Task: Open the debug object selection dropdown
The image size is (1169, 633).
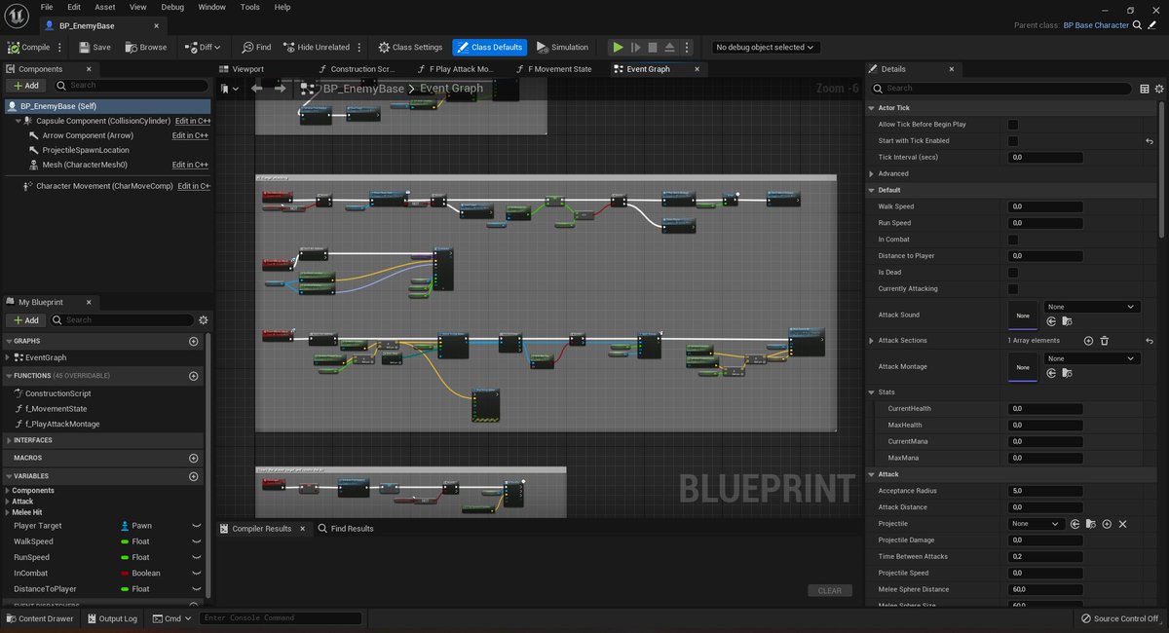Action: 766,47
